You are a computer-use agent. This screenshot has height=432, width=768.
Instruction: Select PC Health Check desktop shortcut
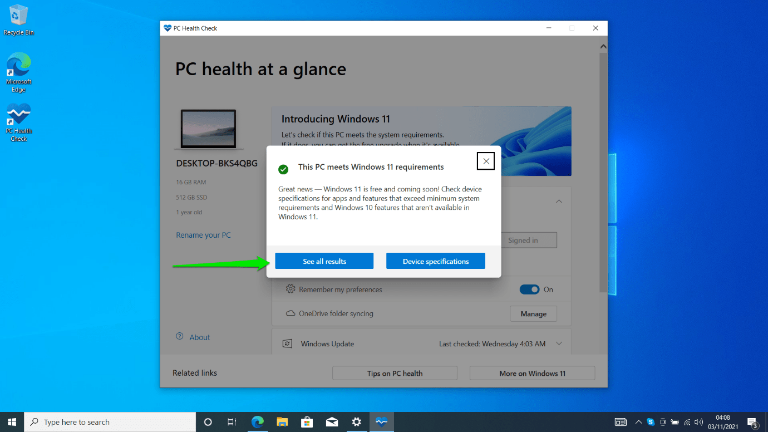(x=19, y=122)
